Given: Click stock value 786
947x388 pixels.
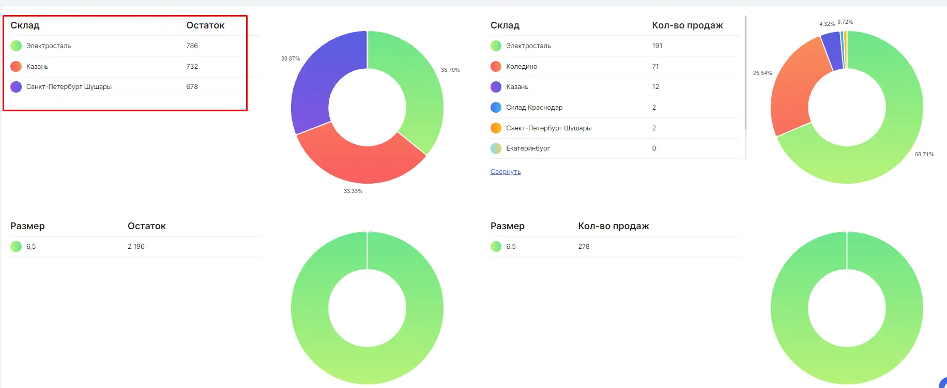Looking at the screenshot, I should click(x=192, y=46).
